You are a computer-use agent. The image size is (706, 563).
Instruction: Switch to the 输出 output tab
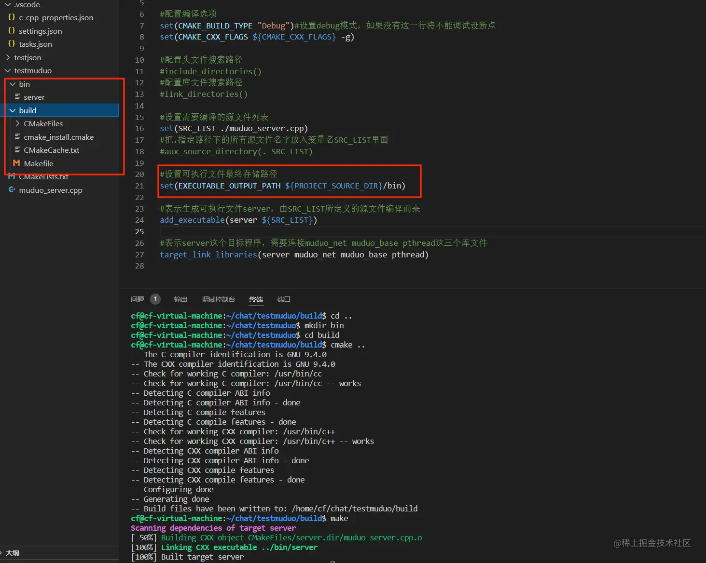click(180, 299)
